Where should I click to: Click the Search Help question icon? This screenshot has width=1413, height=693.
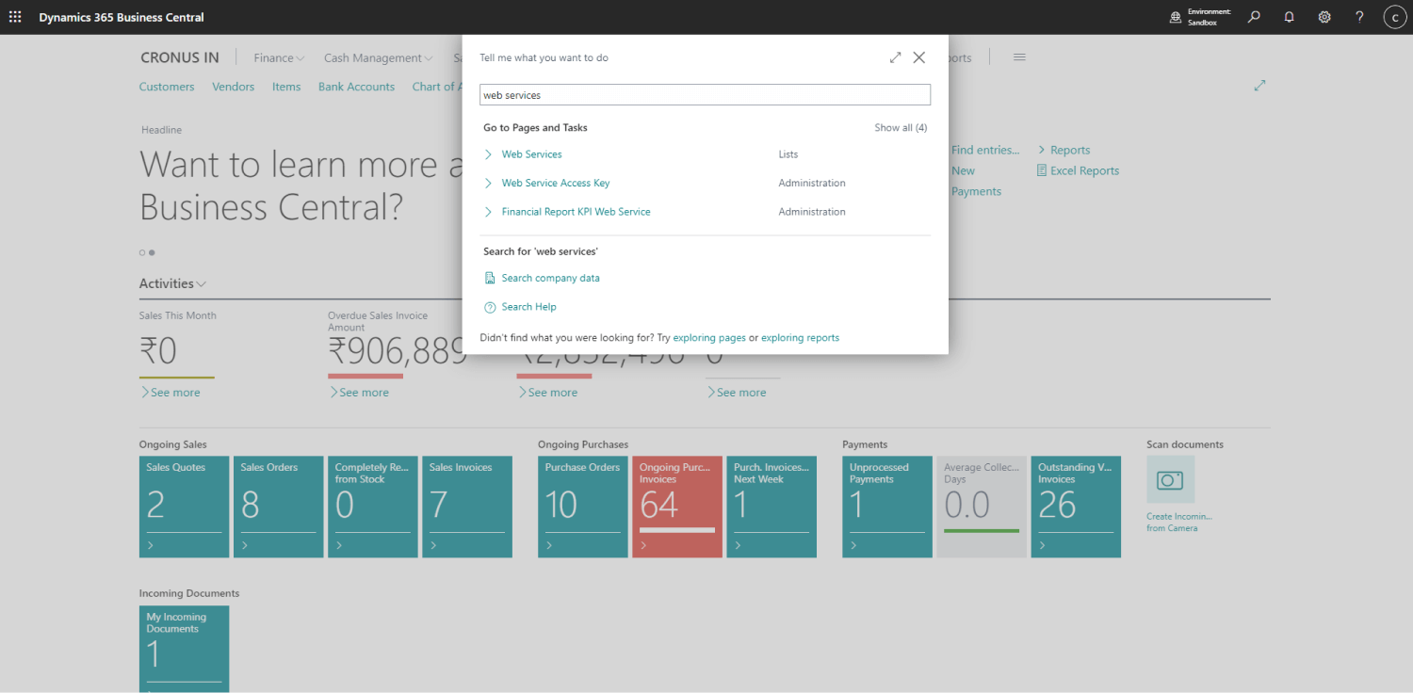(489, 307)
